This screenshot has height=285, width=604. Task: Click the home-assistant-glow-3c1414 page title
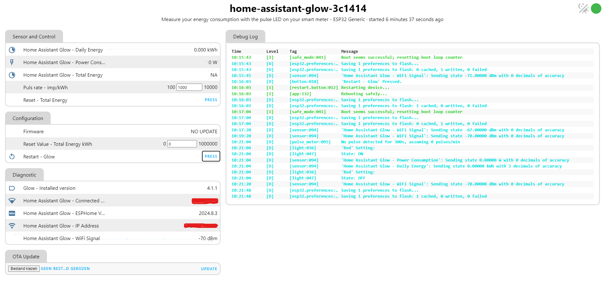pyautogui.click(x=298, y=8)
